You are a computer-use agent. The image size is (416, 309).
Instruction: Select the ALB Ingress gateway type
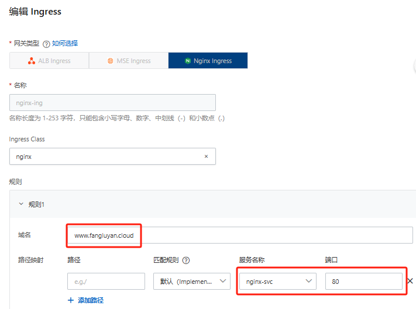click(49, 61)
